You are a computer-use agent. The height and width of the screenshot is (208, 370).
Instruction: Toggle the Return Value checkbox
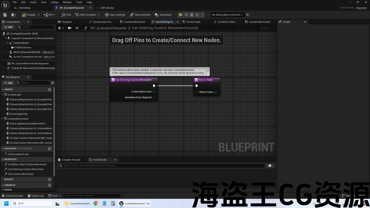[x=216, y=92]
